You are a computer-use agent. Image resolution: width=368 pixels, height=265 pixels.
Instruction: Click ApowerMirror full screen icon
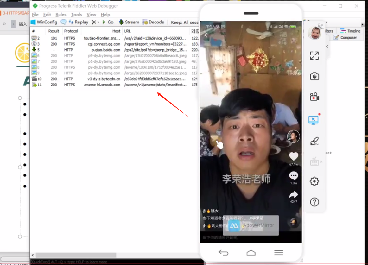tap(314, 56)
